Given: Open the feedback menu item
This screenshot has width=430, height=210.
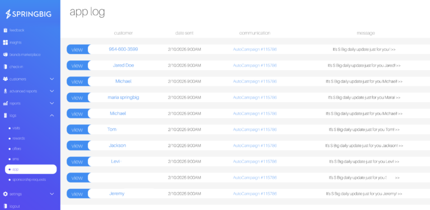Looking at the screenshot, I should pyautogui.click(x=17, y=30).
